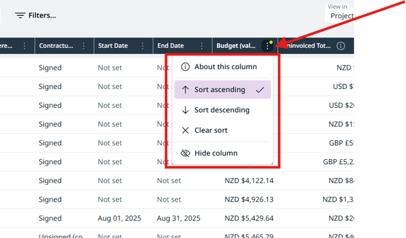
Task: Click the Aug 01, 2025 start date cell
Action: (x=119, y=219)
